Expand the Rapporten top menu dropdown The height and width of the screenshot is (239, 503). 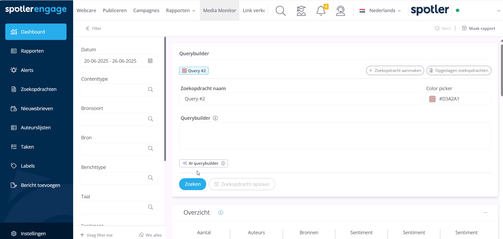[x=180, y=10]
